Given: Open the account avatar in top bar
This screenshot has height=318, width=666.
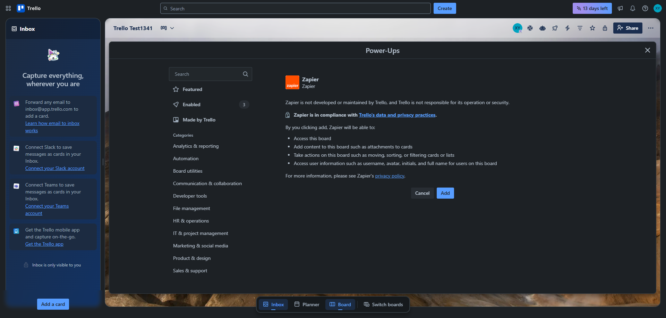Looking at the screenshot, I should [x=658, y=8].
